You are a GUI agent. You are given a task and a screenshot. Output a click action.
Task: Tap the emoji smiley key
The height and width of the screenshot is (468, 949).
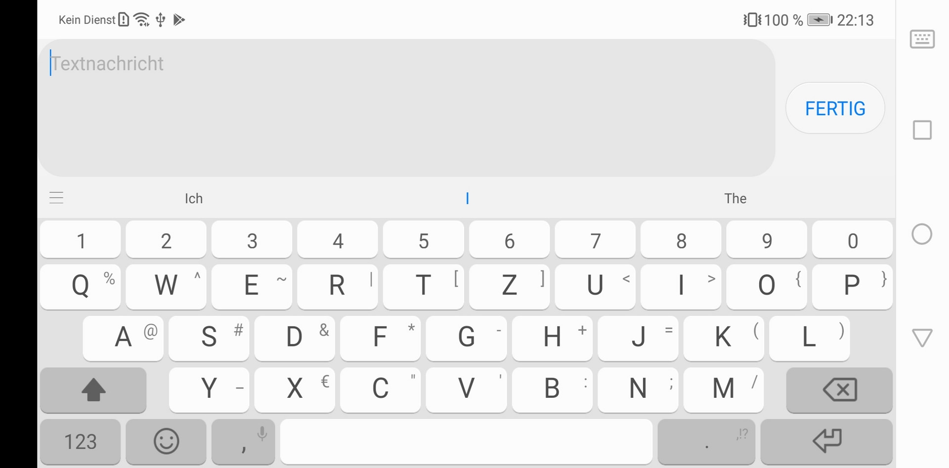tap(166, 441)
